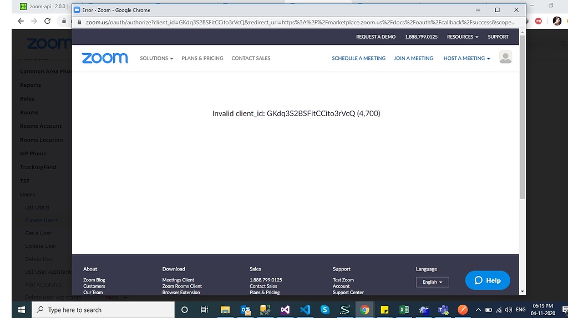Expand the Solutions dropdown menu

coord(156,58)
